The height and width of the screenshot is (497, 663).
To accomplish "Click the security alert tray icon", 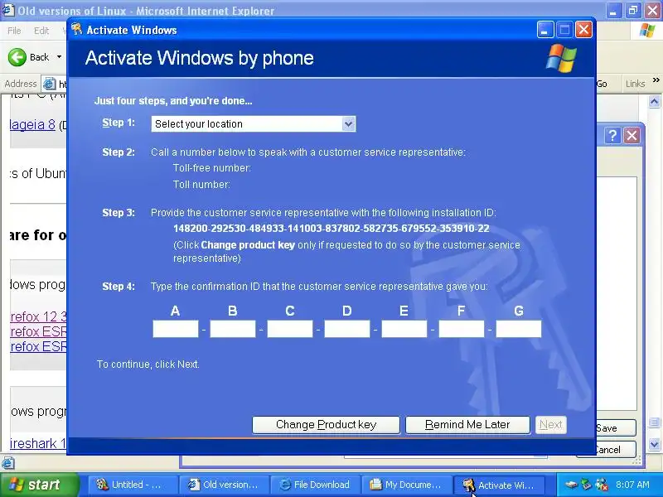I will coord(602,485).
